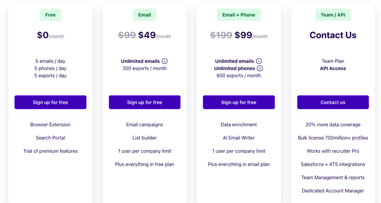This screenshot has height=203, width=381.
Task: Select the API Access line
Action: [333, 68]
